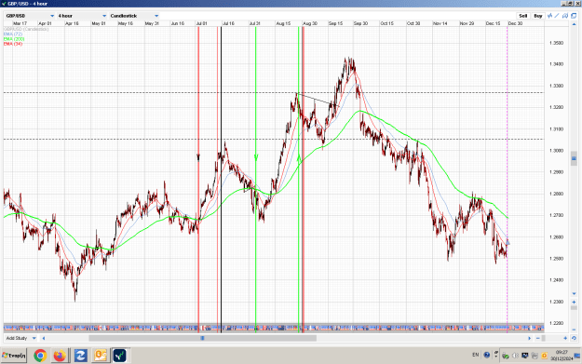Click the reset chart view icon
Image resolution: width=582 pixels, height=364 pixels.
[x=574, y=338]
